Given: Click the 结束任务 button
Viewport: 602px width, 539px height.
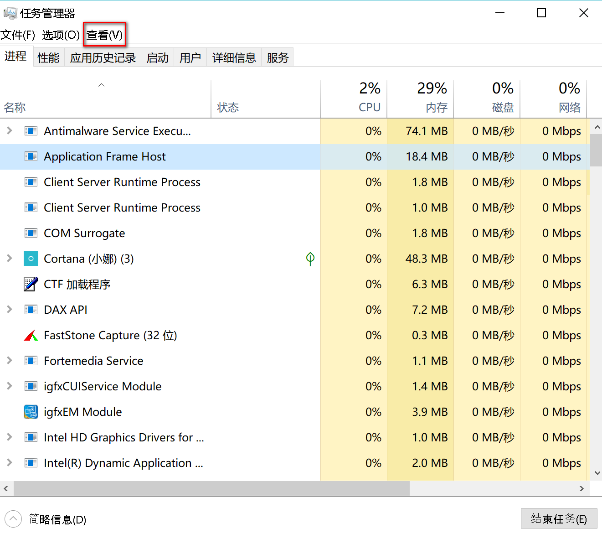Looking at the screenshot, I should [559, 519].
